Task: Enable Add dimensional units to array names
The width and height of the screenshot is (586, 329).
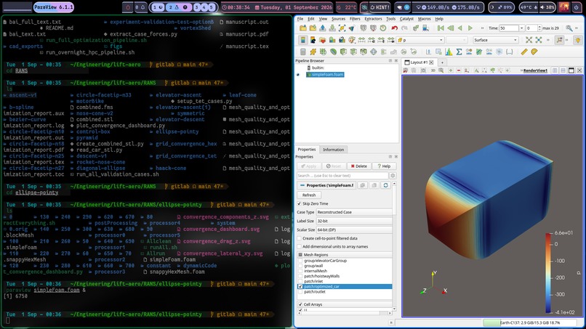Action: coord(299,246)
